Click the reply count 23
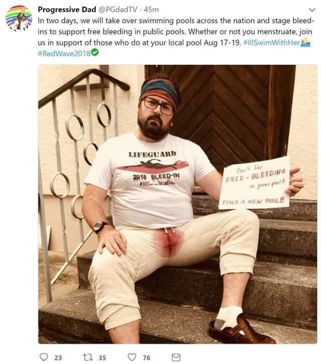321x364 pixels. pyautogui.click(x=58, y=357)
